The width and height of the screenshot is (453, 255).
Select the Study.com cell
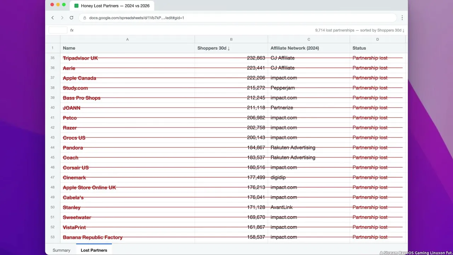(127, 88)
